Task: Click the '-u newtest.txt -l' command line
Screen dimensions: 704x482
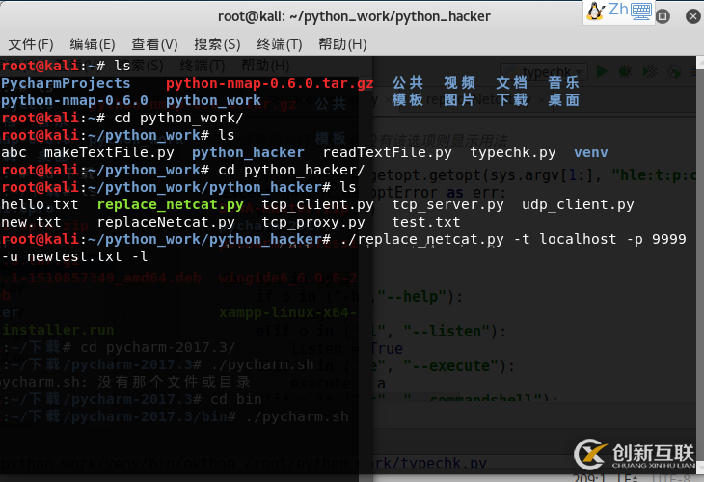Action: [74, 256]
